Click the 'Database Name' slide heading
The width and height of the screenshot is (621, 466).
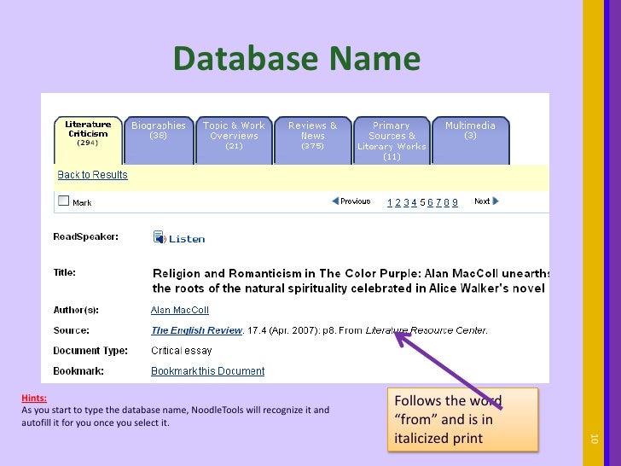[x=297, y=58]
